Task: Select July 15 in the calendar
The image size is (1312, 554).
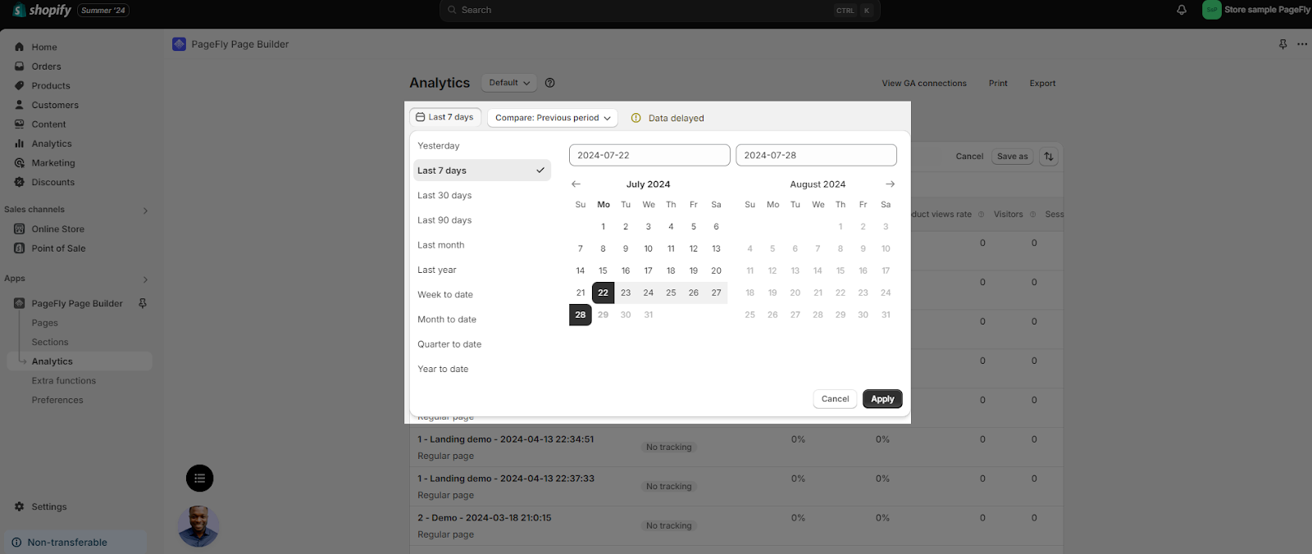Action: point(603,270)
